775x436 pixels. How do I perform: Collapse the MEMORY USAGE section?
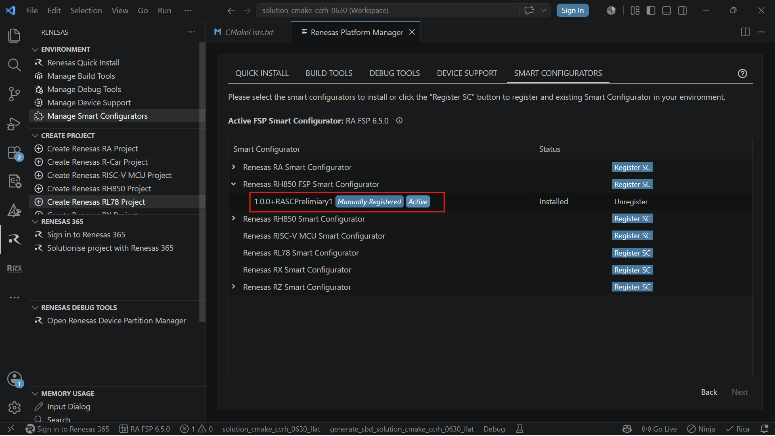click(x=35, y=394)
